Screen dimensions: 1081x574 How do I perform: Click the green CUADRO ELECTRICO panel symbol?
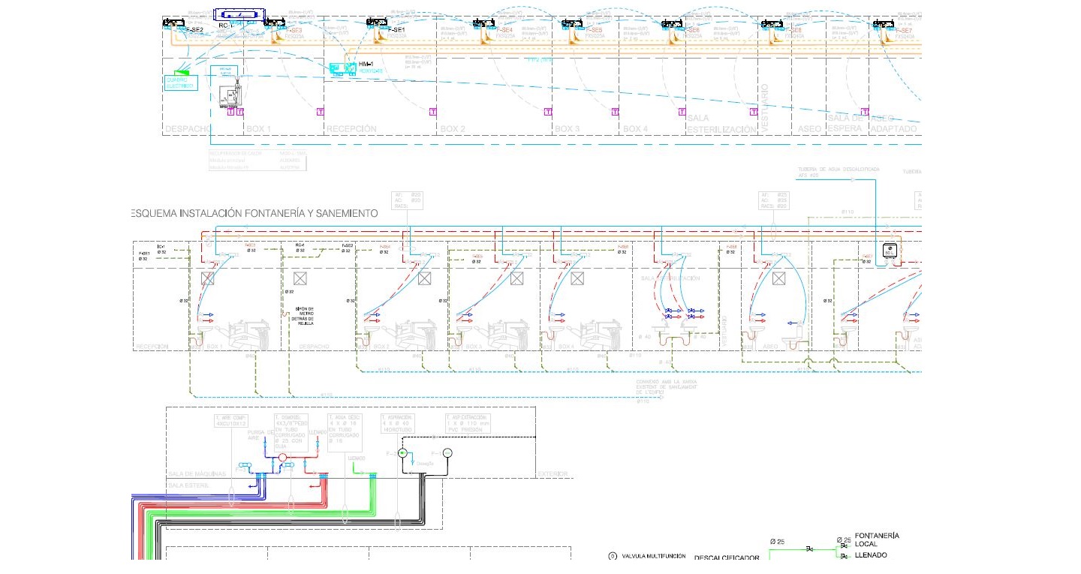pos(181,73)
